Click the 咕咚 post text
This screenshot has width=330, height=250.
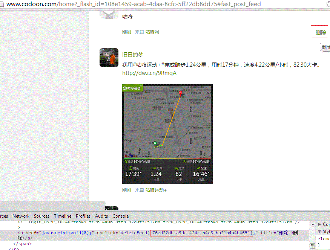[127, 17]
